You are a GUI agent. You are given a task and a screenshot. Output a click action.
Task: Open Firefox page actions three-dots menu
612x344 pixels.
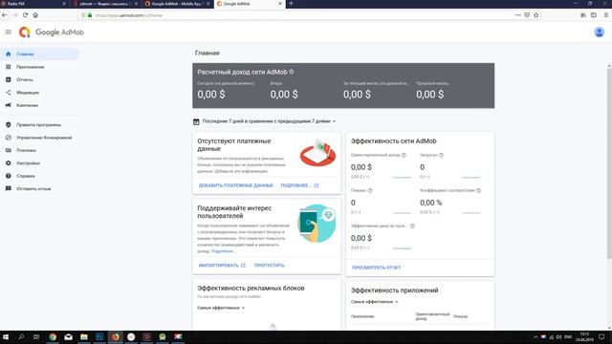(x=518, y=15)
